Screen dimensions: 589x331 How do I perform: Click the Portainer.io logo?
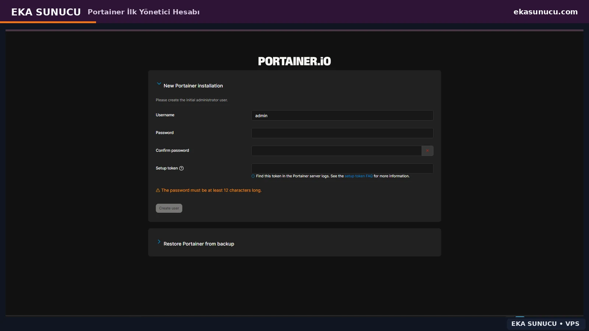click(x=294, y=61)
